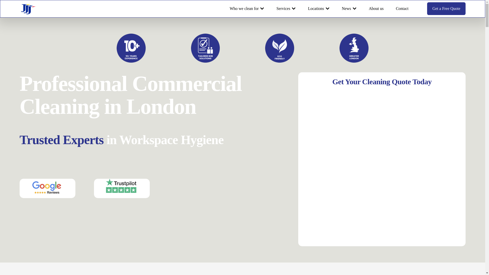
Task: Click the Get a Free Quote button
Action: pos(446,9)
